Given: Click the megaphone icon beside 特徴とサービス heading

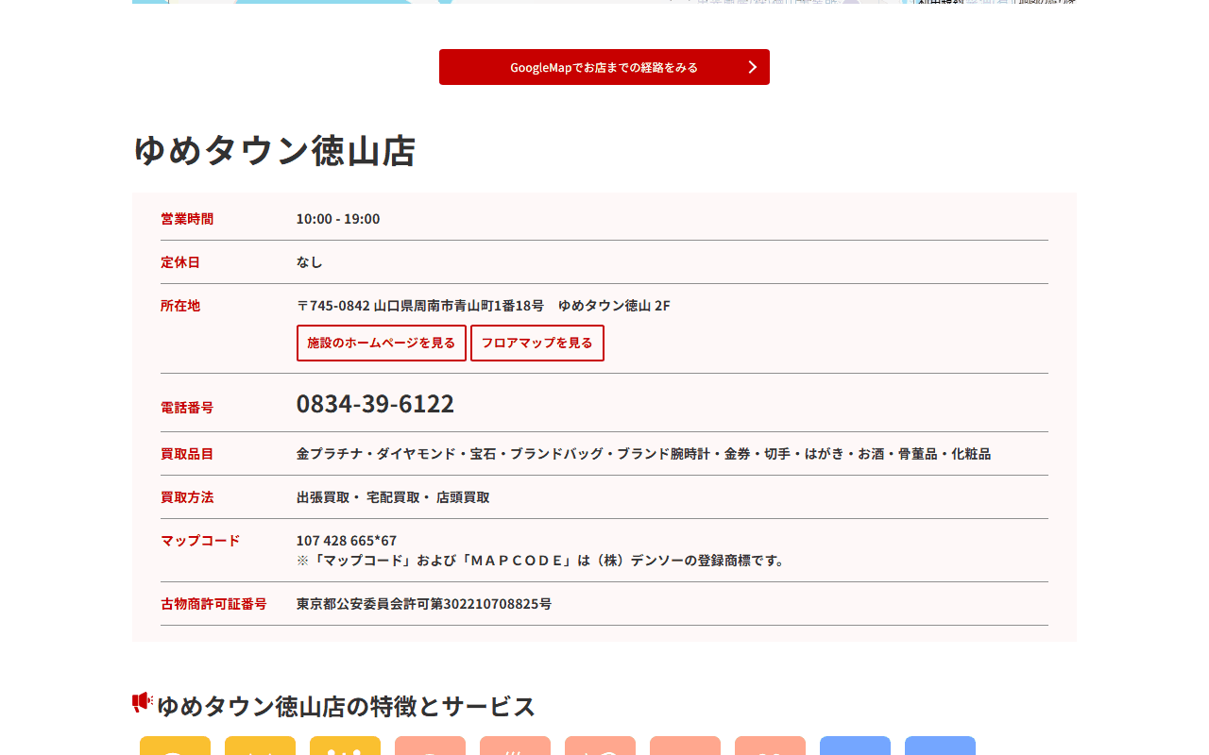Looking at the screenshot, I should (143, 702).
